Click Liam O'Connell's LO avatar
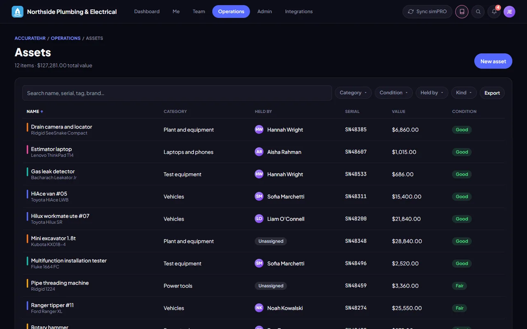The image size is (527, 329). [259, 219]
